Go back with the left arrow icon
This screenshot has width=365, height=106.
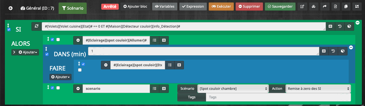point(11,8)
